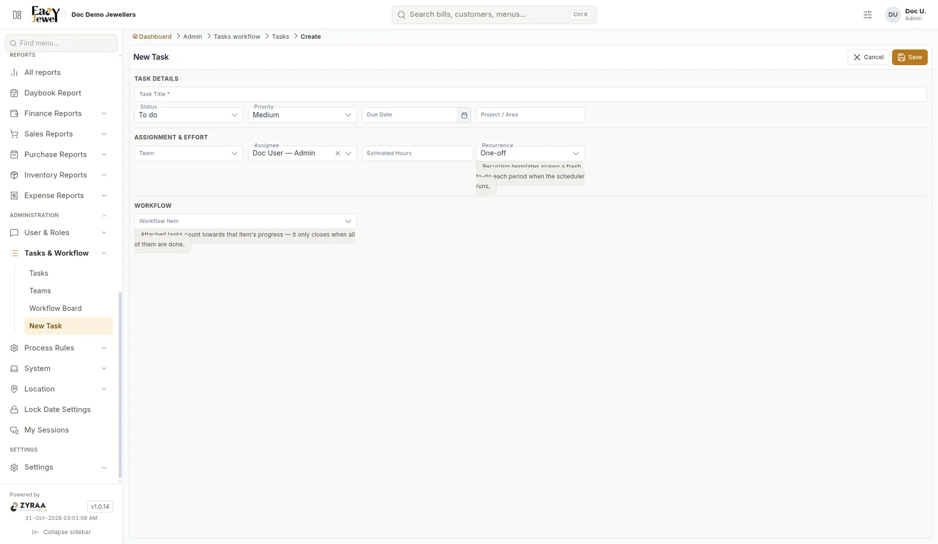Click the Process Rules gear icon
The width and height of the screenshot is (938, 544).
[x=14, y=348]
